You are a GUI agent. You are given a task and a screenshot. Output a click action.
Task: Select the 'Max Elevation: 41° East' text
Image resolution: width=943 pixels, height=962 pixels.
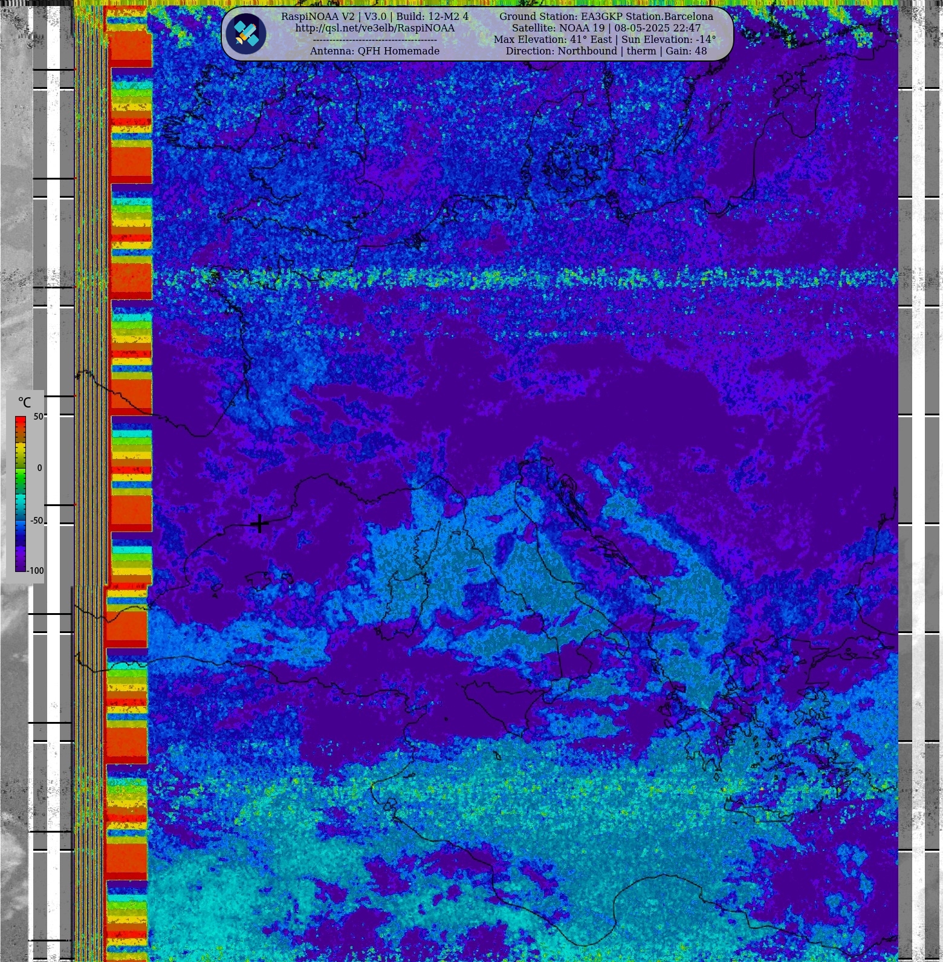pos(553,40)
